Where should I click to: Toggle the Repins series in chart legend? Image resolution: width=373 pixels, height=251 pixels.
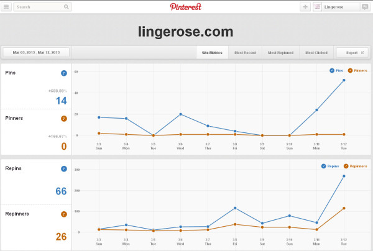point(330,166)
